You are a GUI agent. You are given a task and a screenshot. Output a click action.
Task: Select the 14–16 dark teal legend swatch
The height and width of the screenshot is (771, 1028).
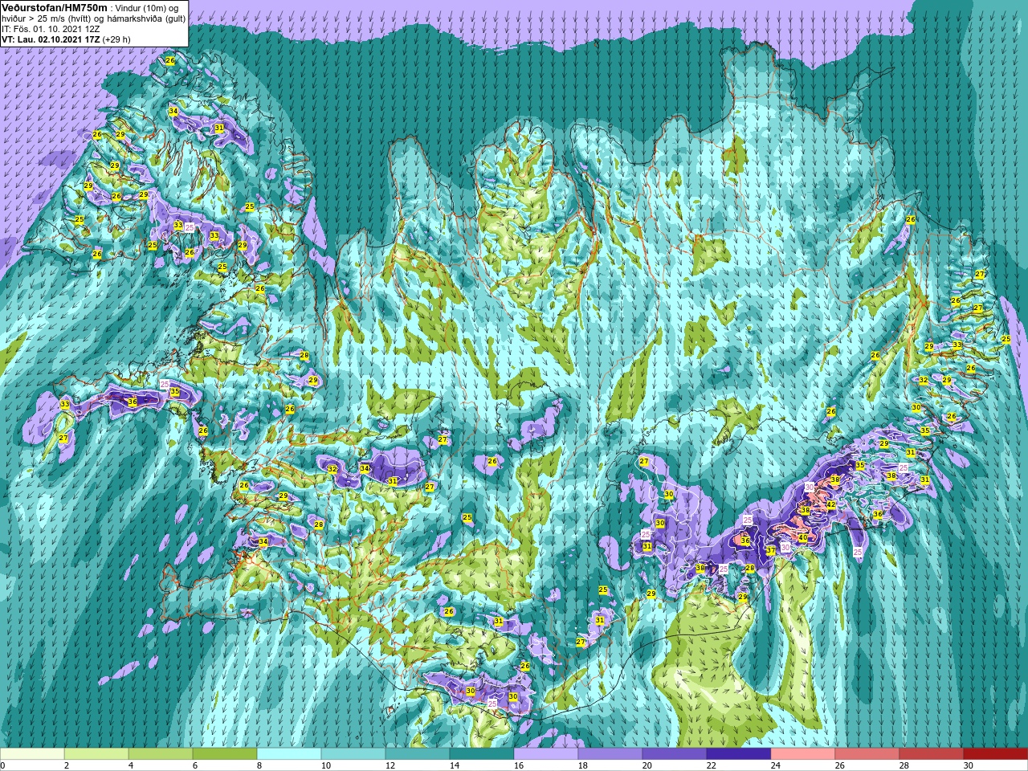pyautogui.click(x=482, y=754)
